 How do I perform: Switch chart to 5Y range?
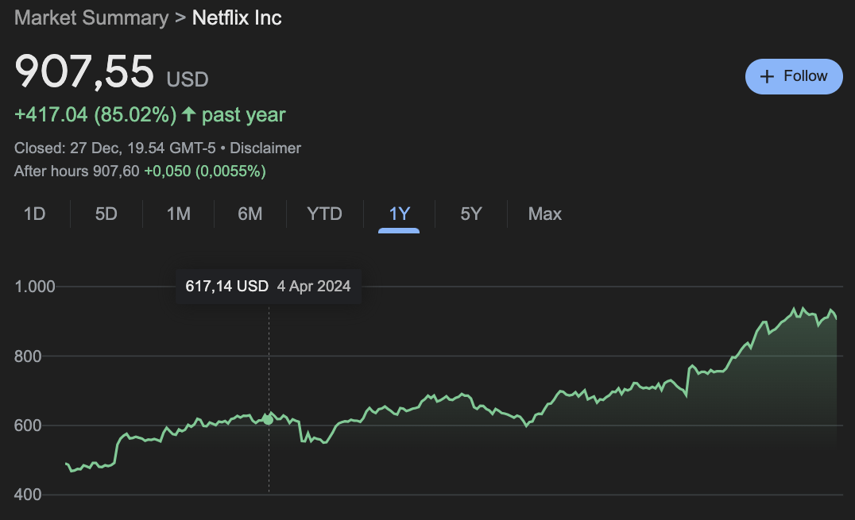pyautogui.click(x=471, y=214)
